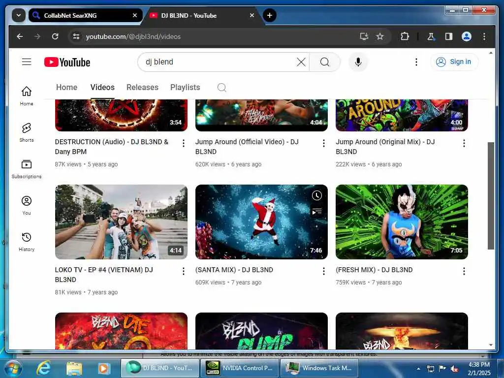This screenshot has height=378, width=504.
Task: Select the channel Videos tab
Action: [102, 87]
